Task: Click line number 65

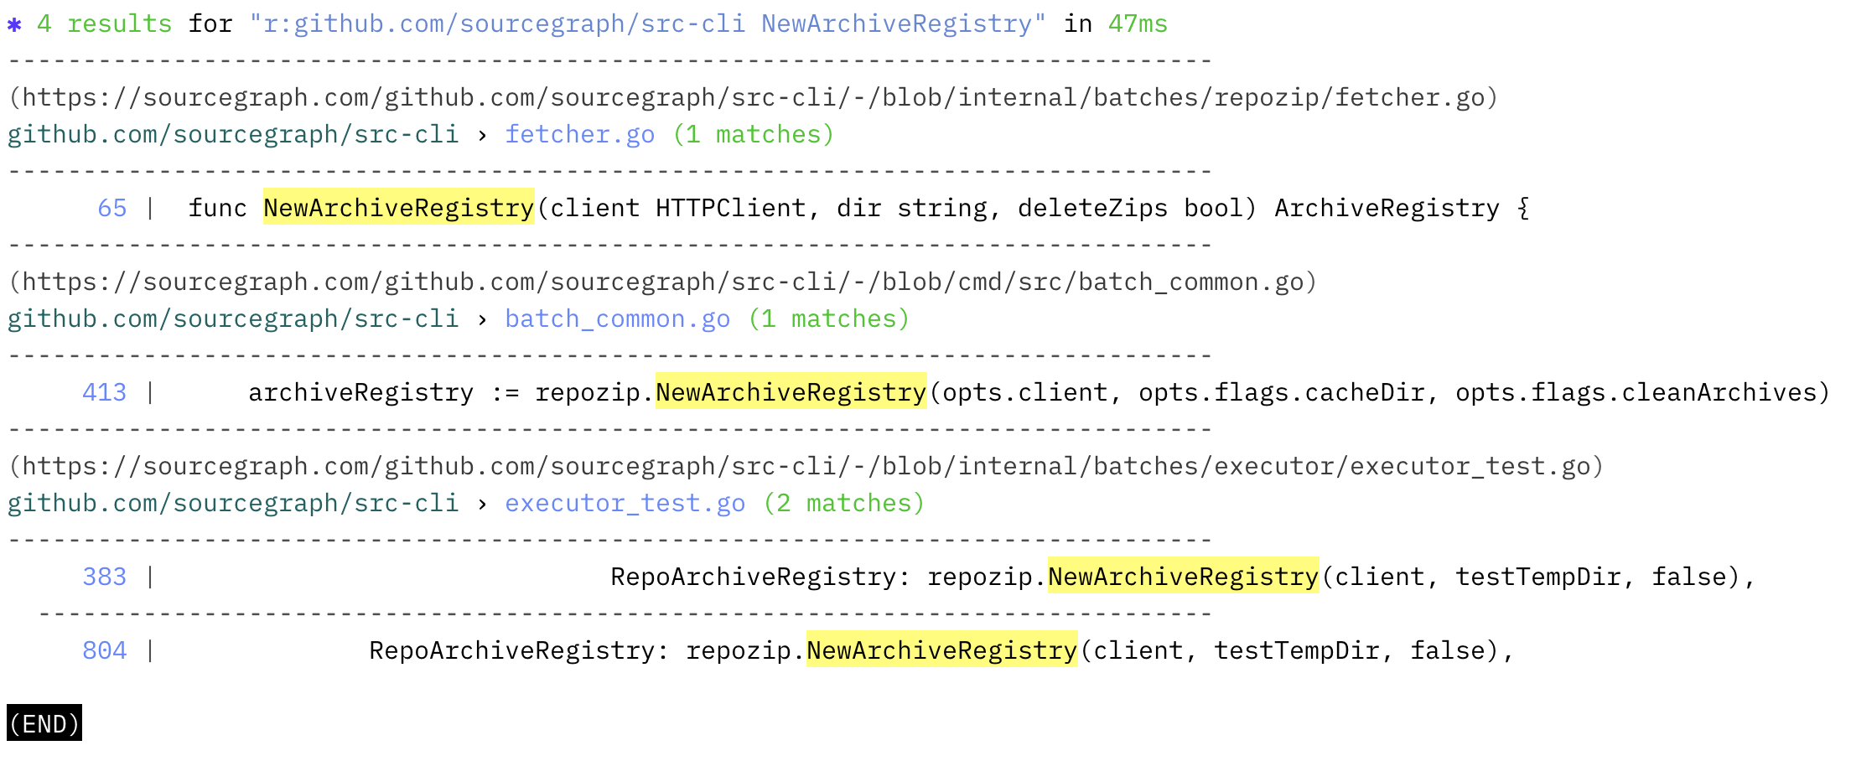Action: click(112, 208)
